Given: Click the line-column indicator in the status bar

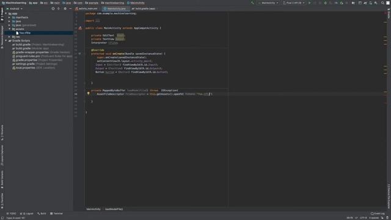Looking at the screenshot, I should pyautogui.click(x=349, y=218).
